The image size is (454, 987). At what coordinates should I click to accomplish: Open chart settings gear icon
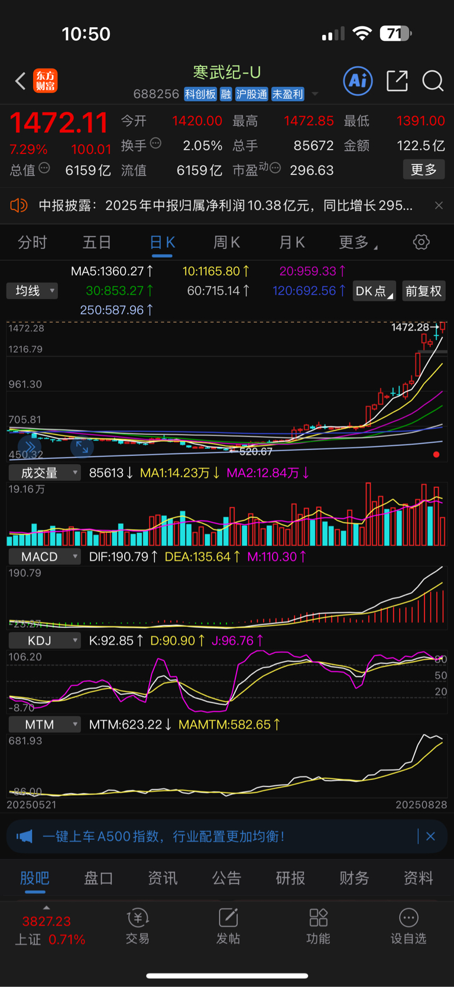421,242
